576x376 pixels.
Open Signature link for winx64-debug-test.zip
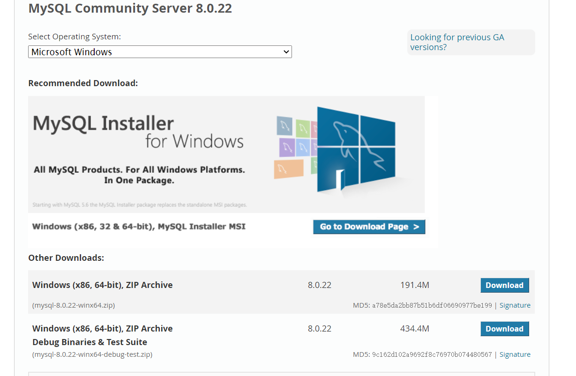(x=515, y=354)
